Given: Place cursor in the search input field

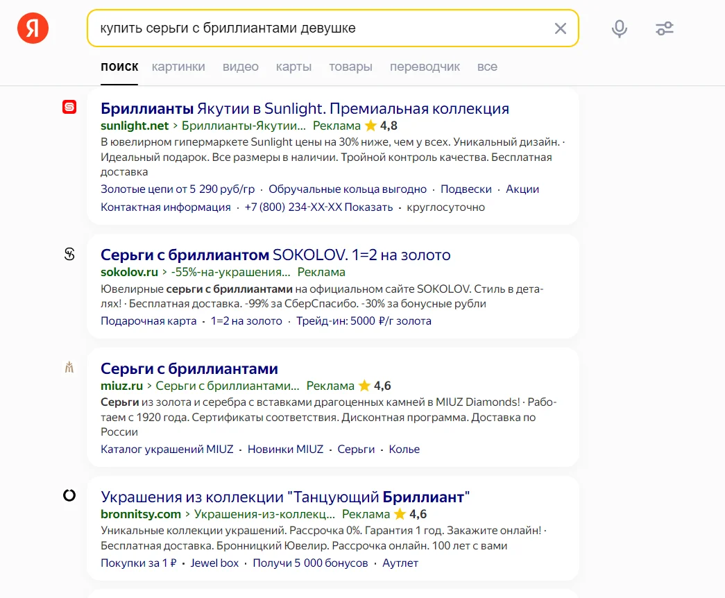Looking at the screenshot, I should coord(312,28).
